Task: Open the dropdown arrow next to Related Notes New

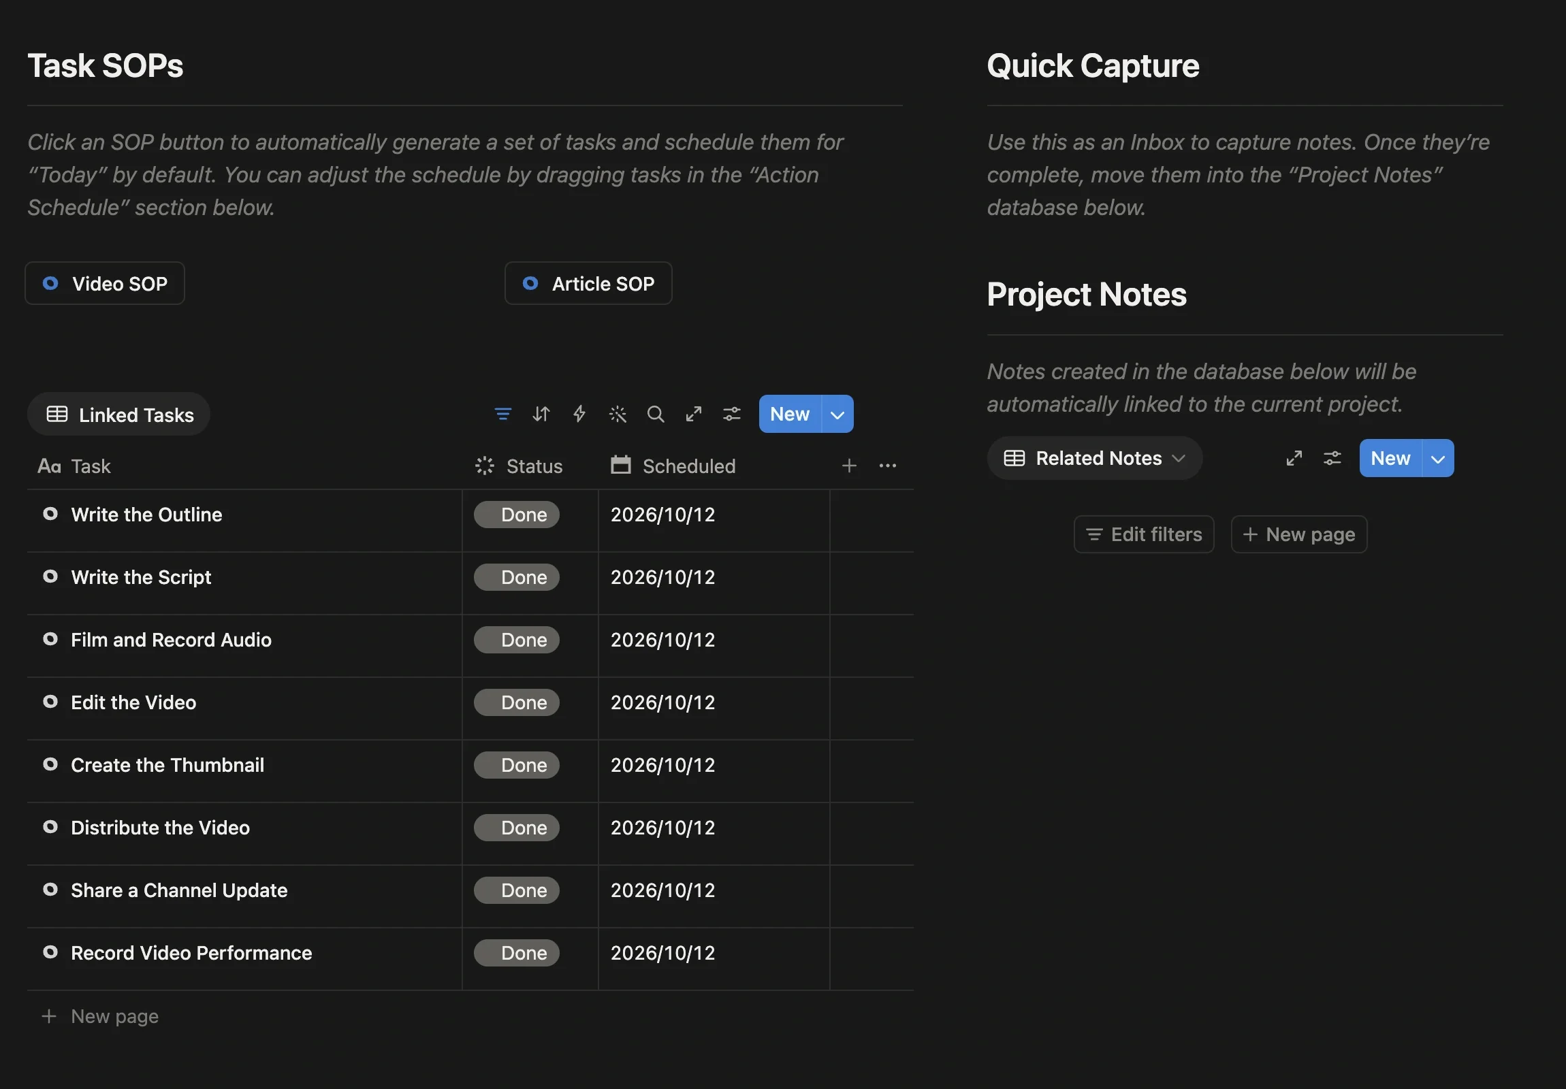Action: click(1438, 458)
